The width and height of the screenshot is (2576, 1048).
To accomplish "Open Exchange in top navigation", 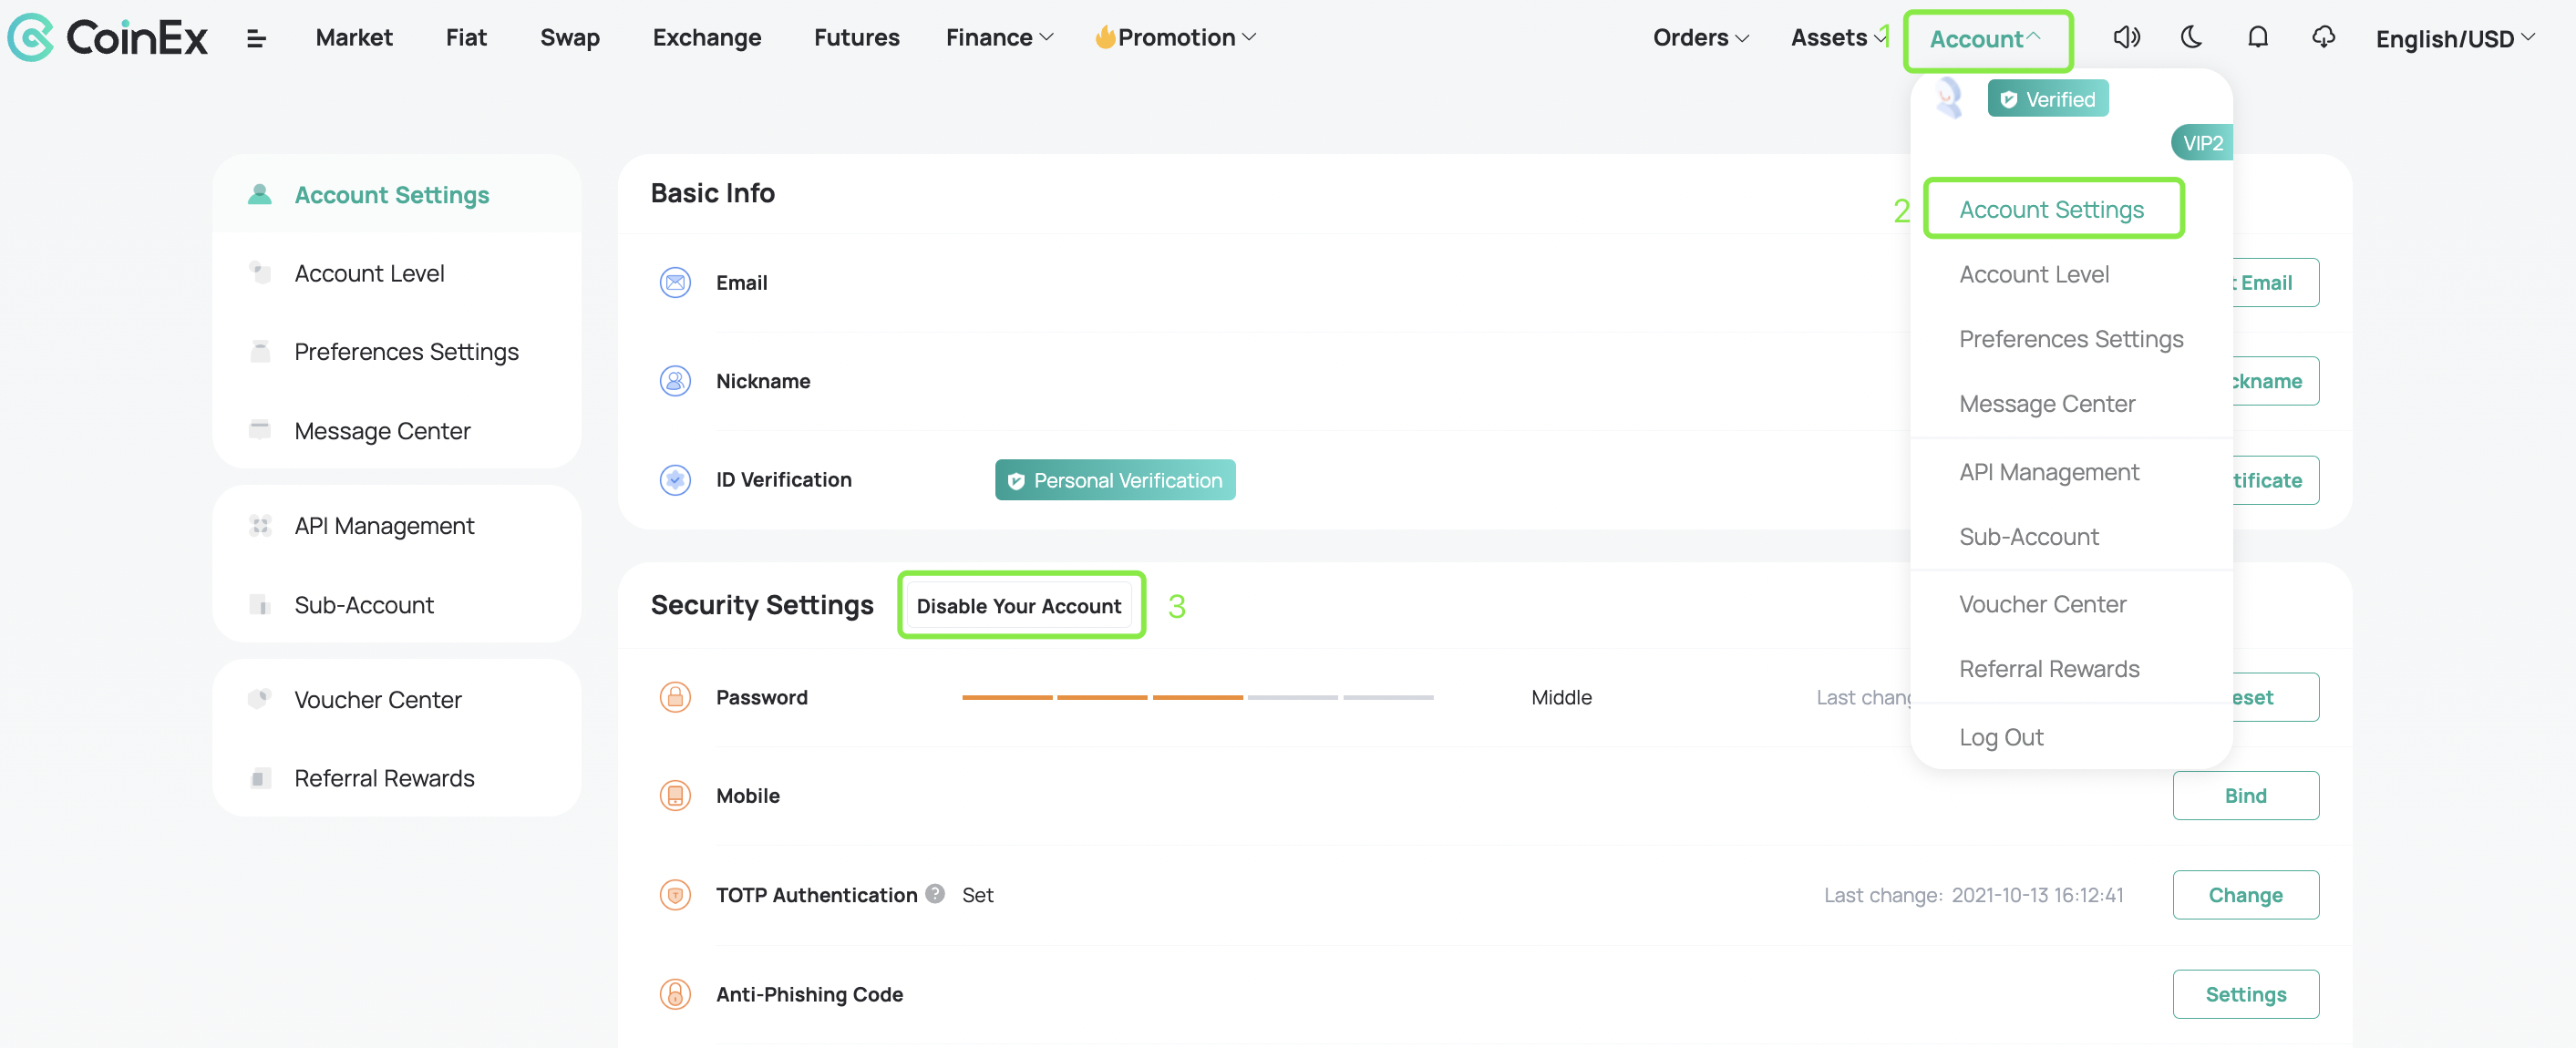I will coord(707,38).
